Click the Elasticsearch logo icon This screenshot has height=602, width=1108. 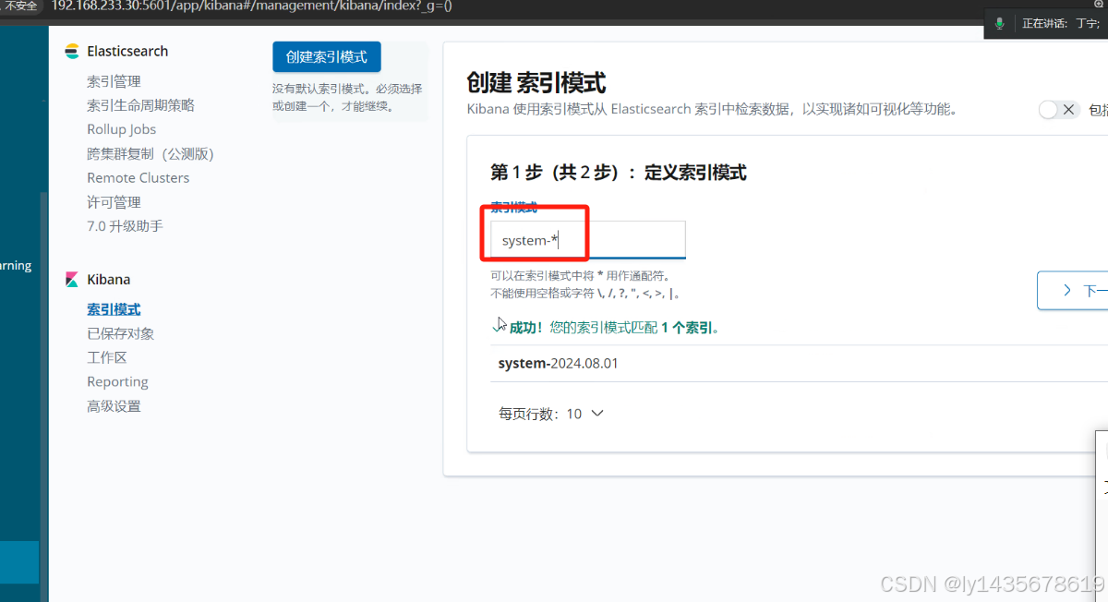point(71,52)
